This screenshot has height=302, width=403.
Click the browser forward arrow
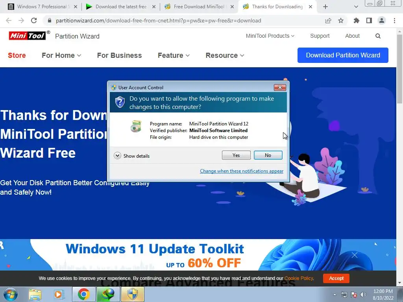coord(21,20)
